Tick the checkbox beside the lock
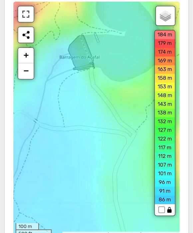Screen dimensions: 193x233 [x=161, y=210]
